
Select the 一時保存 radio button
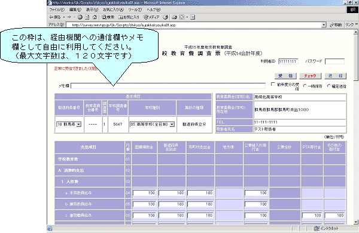(305, 86)
